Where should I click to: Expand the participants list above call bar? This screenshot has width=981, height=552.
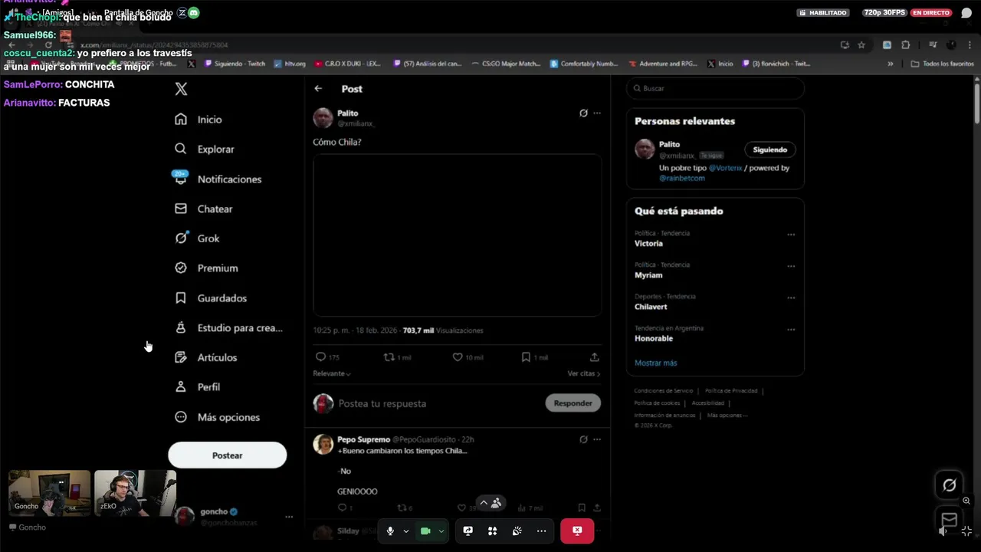[490, 503]
